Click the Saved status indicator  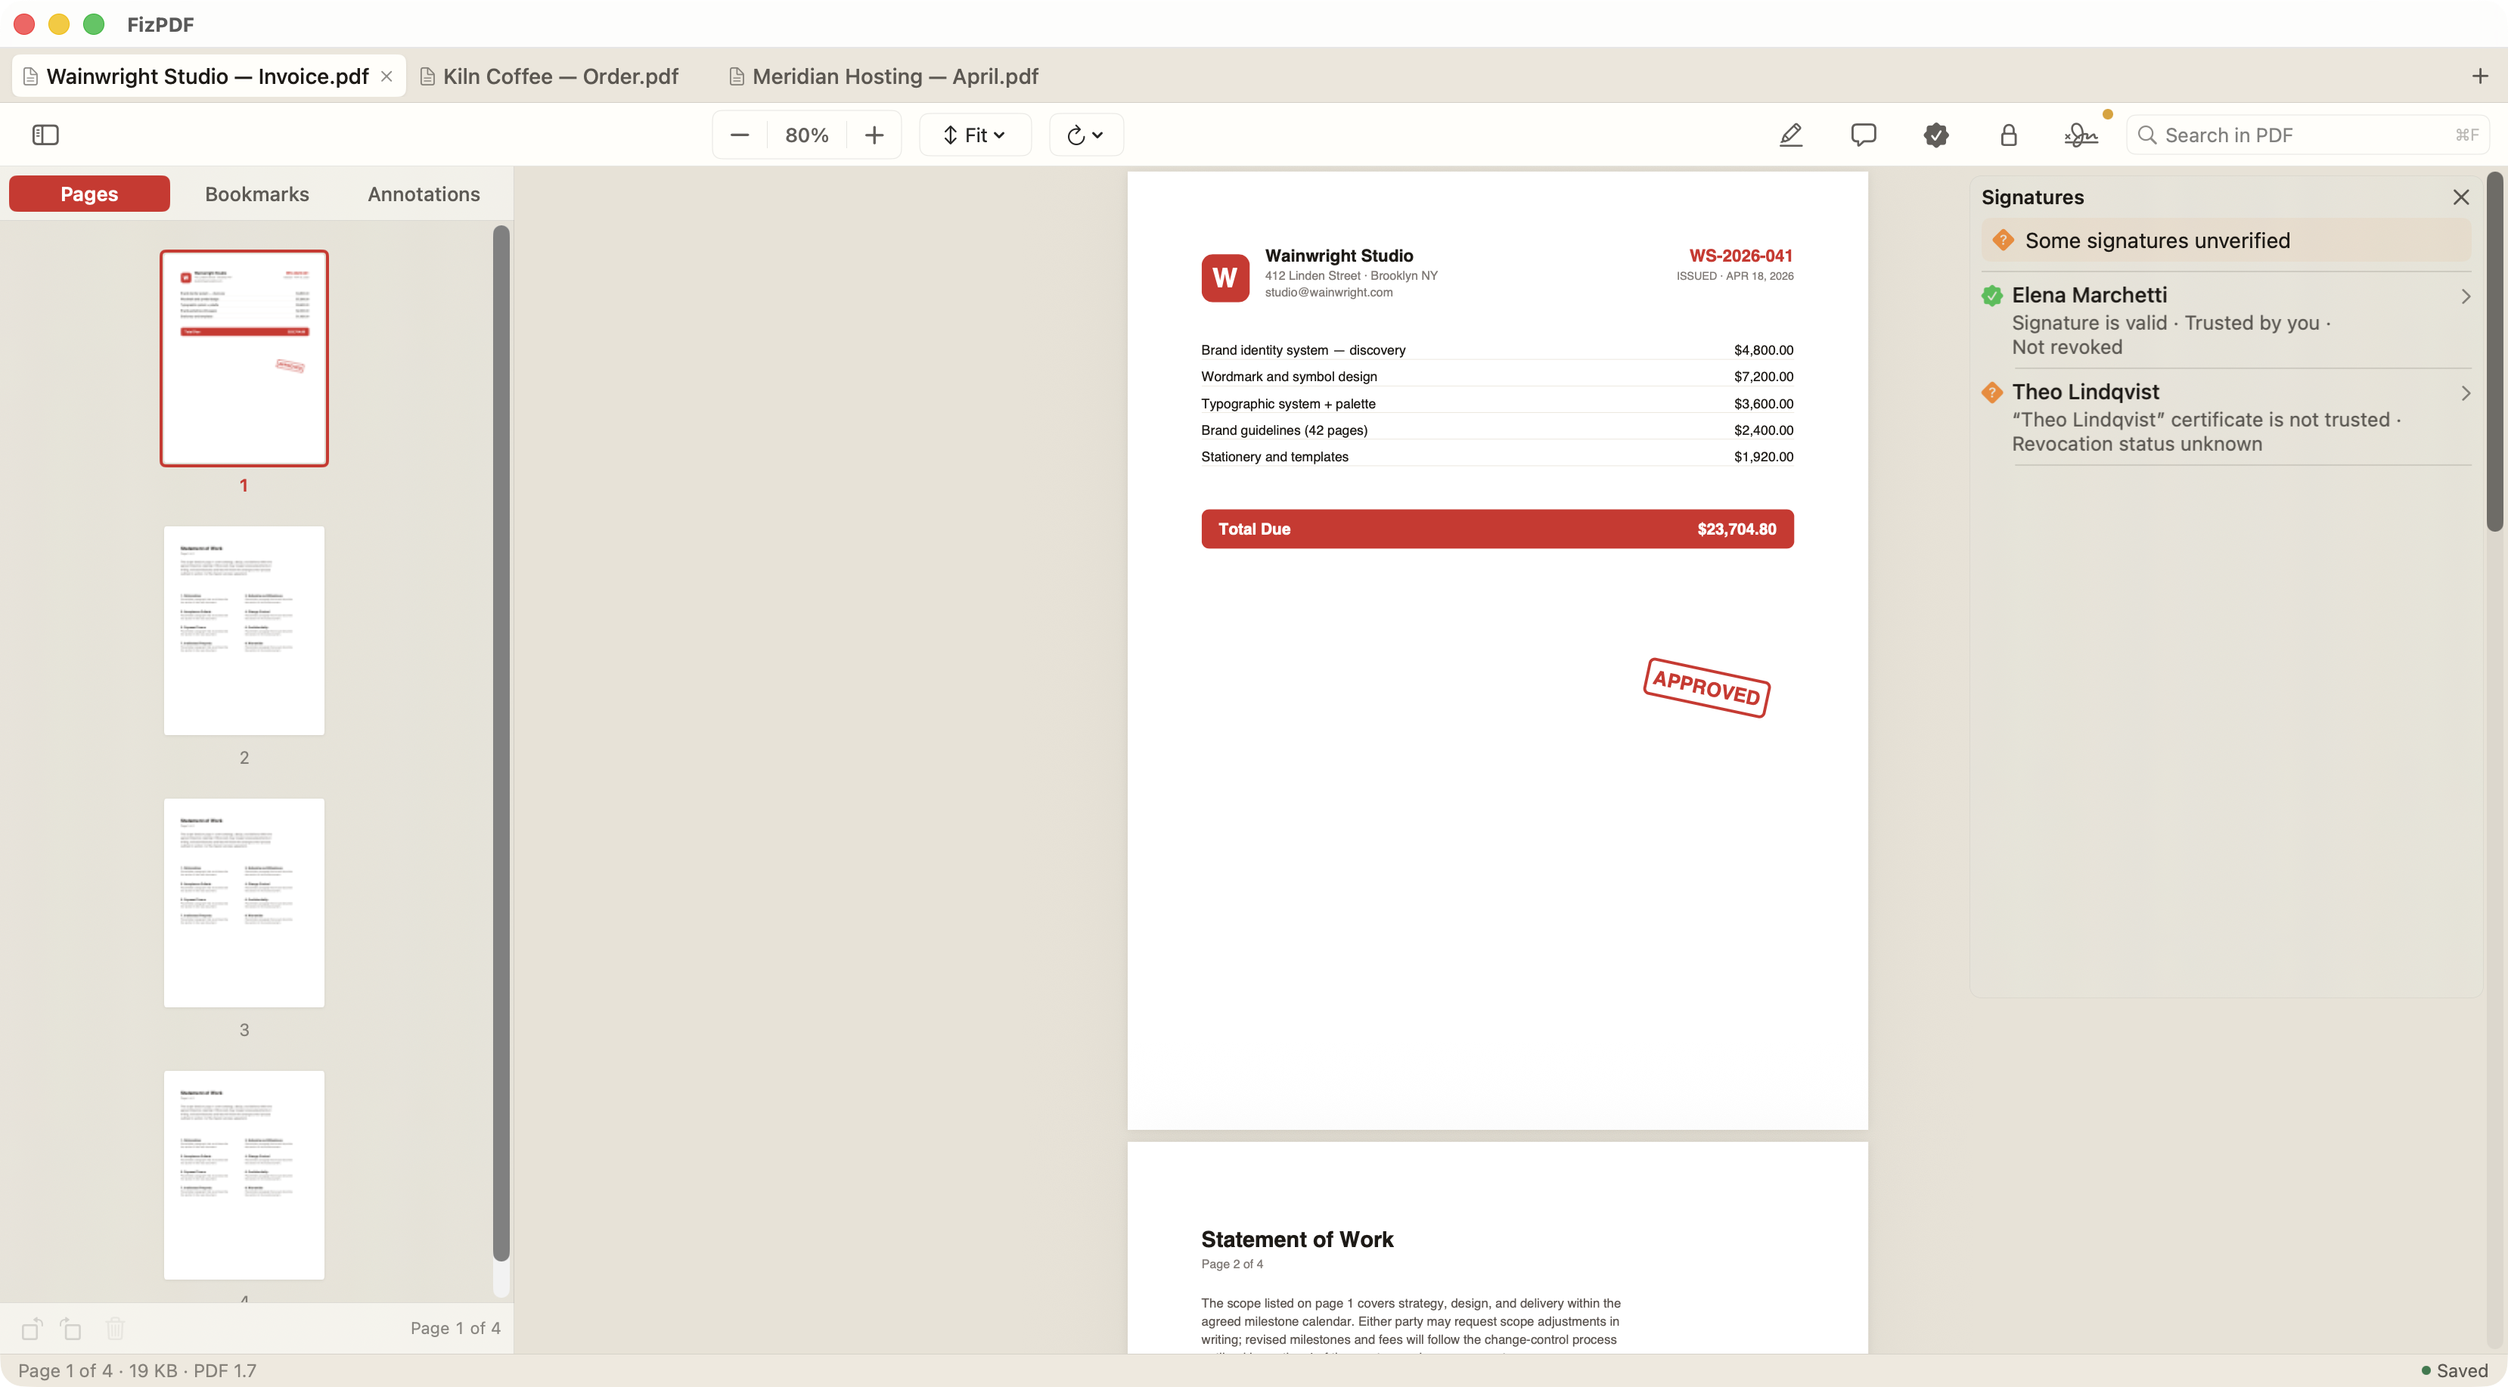pos(2454,1370)
